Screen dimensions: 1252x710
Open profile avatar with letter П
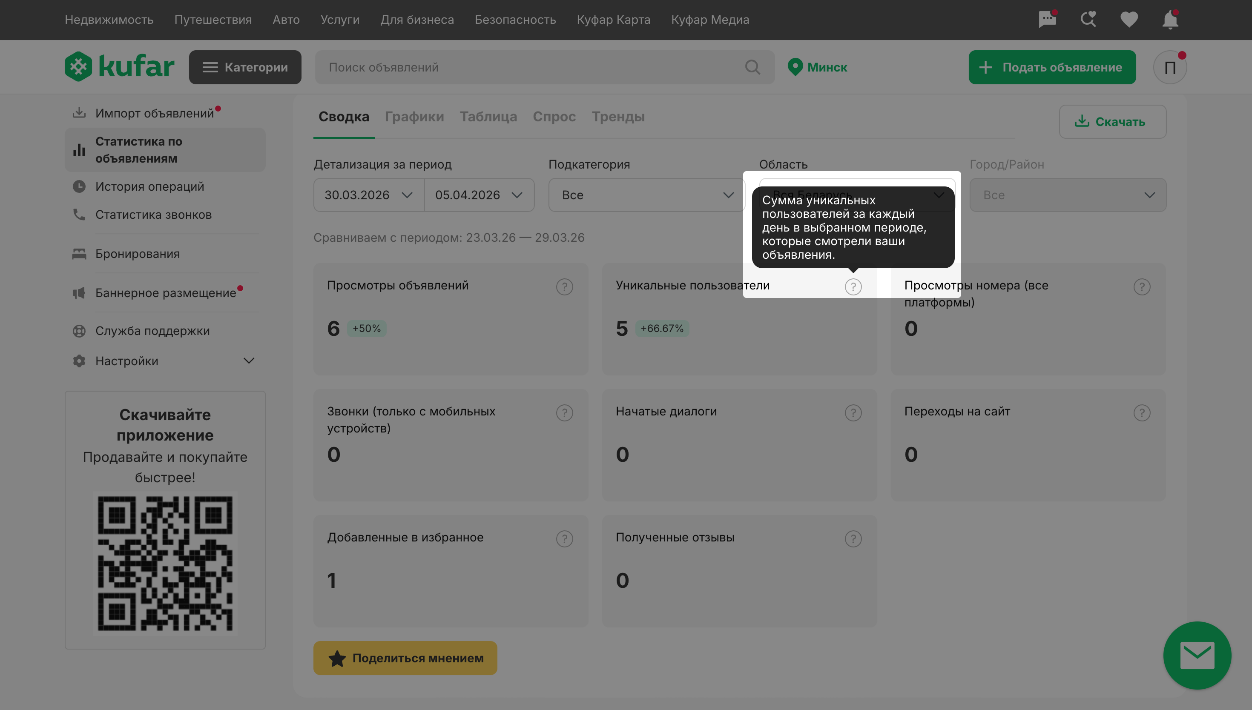tap(1169, 67)
